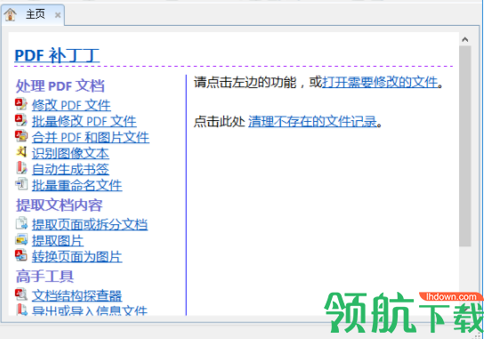This screenshot has height=339, width=484.
Task: Open the PDF 补丁丁 title link
Action: point(57,55)
